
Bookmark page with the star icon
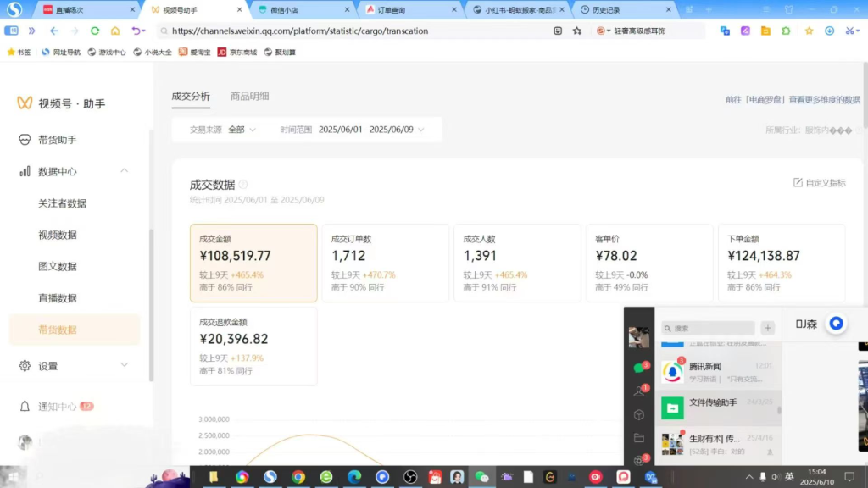577,30
